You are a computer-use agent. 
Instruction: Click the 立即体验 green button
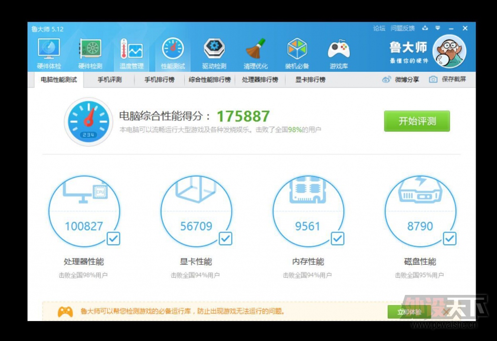click(409, 312)
